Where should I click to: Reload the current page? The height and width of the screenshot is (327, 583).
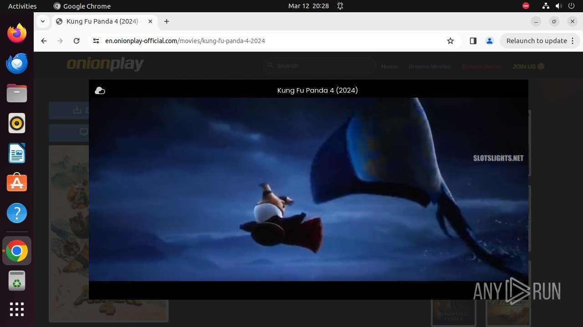(x=77, y=41)
